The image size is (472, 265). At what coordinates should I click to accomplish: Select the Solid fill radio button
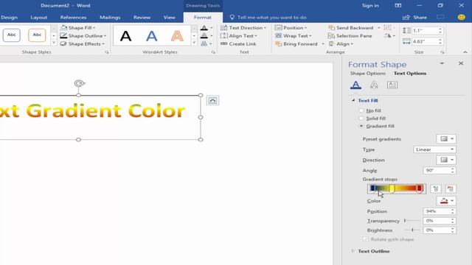click(361, 119)
